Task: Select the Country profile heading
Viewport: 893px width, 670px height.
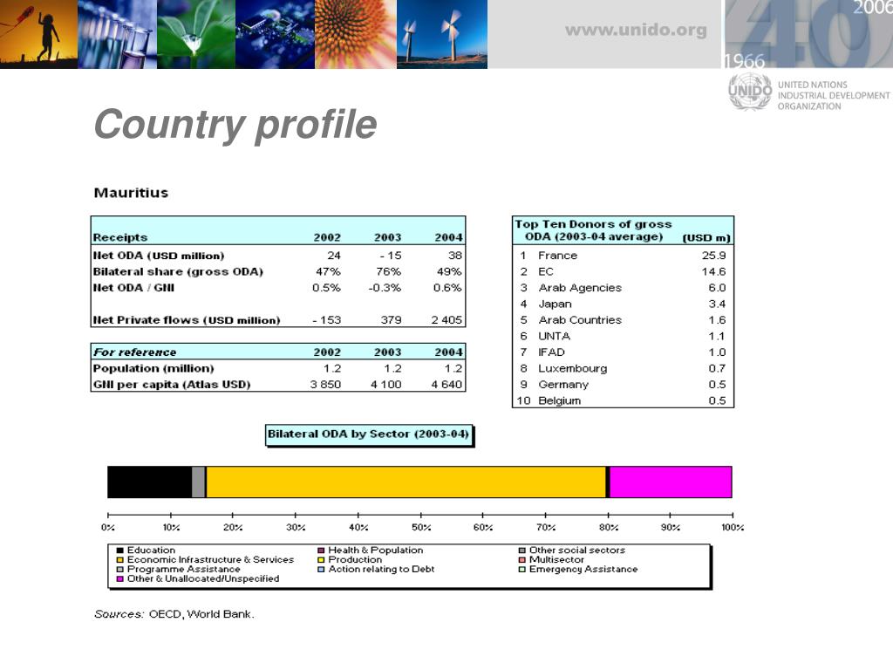Action: pos(235,124)
